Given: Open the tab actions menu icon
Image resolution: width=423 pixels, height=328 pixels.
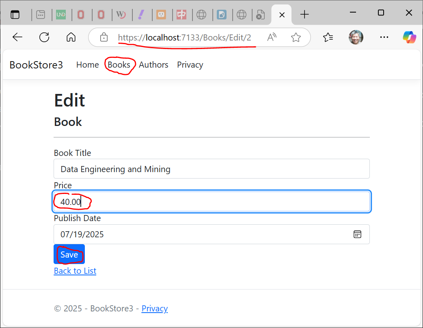Looking at the screenshot, I should pos(15,15).
